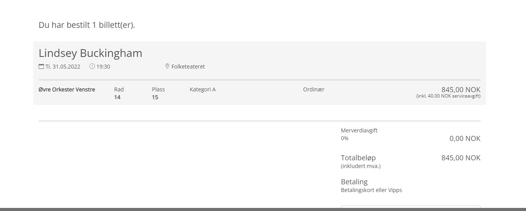
Task: Click the location pin icon beside Folketeateret
Action: pos(167,66)
